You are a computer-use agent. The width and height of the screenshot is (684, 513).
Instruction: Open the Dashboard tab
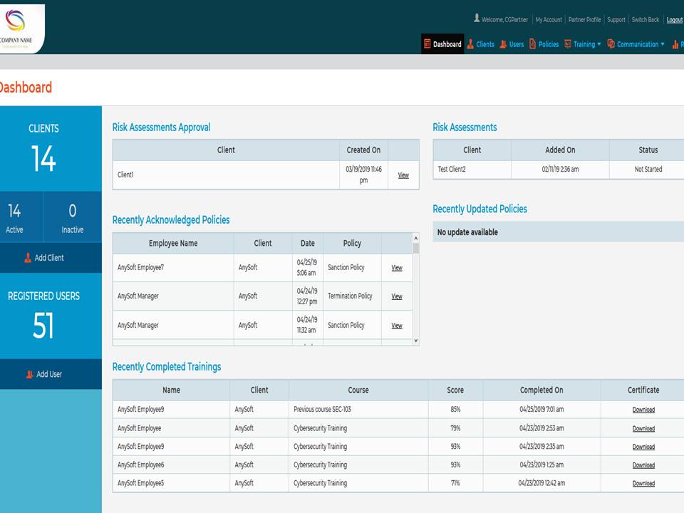tap(442, 43)
